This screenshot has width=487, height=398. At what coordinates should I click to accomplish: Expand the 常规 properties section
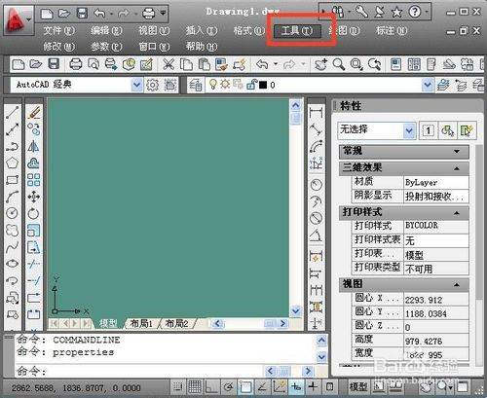pos(404,151)
